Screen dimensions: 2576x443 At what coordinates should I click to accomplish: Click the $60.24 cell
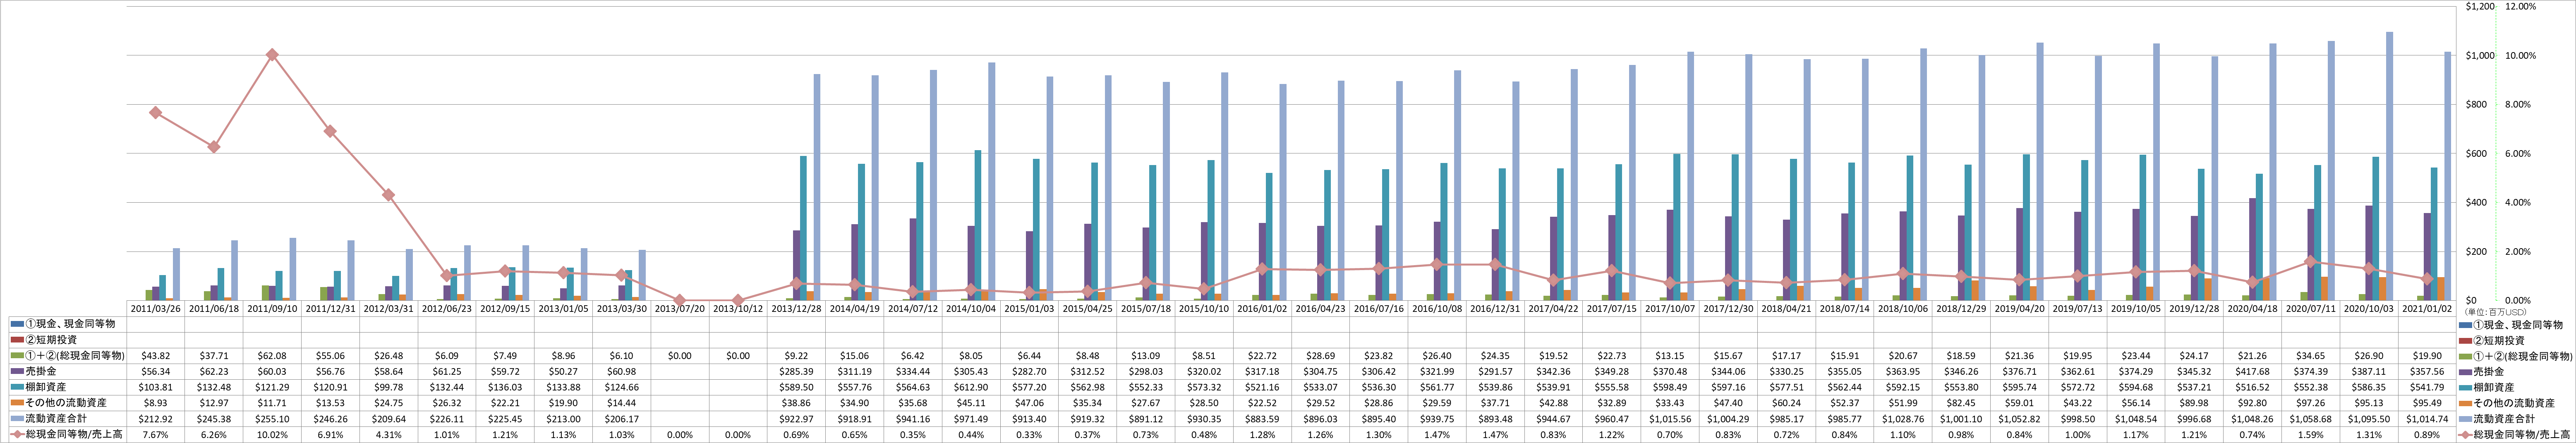pos(1786,402)
